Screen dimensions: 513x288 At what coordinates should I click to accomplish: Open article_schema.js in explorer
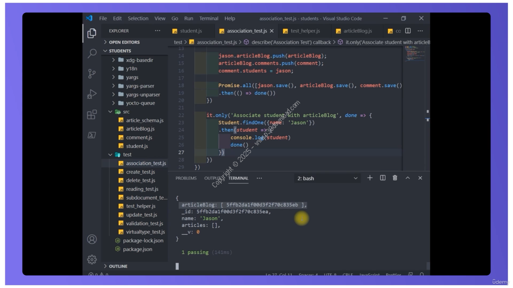tap(135, 120)
